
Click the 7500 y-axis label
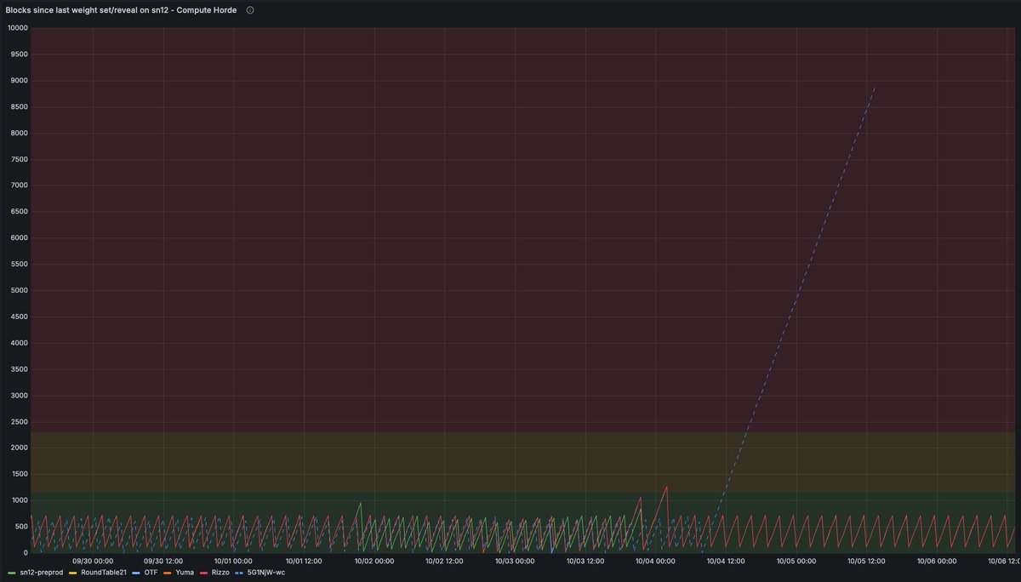click(20, 159)
